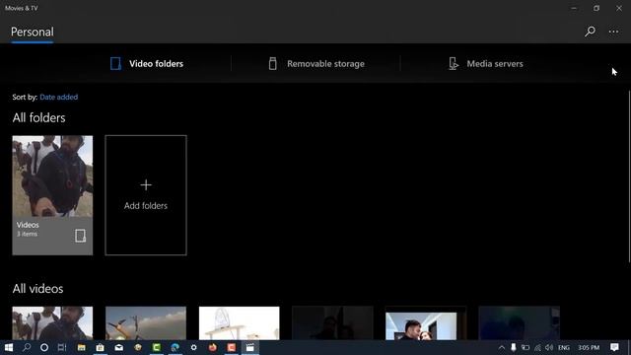This screenshot has height=355, width=631.
Task: Open the dark video thumbnail before couple video
Action: 332,323
